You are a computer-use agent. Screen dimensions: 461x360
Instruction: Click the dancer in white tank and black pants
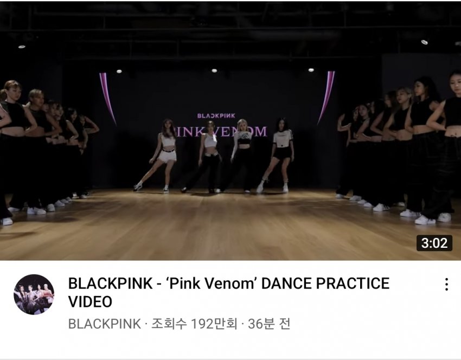click(x=206, y=157)
